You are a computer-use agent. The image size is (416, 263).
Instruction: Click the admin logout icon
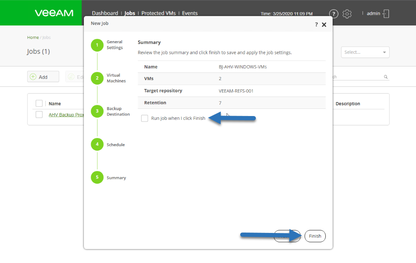pyautogui.click(x=386, y=14)
